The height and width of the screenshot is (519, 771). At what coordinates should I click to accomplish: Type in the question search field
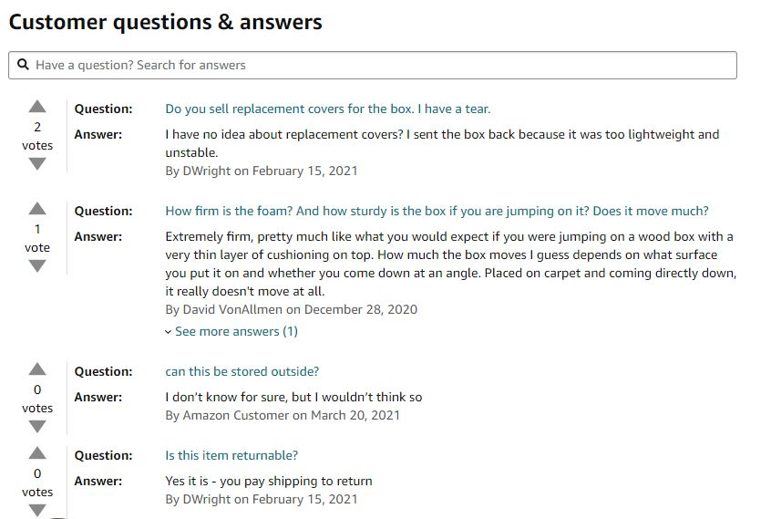coord(383,65)
